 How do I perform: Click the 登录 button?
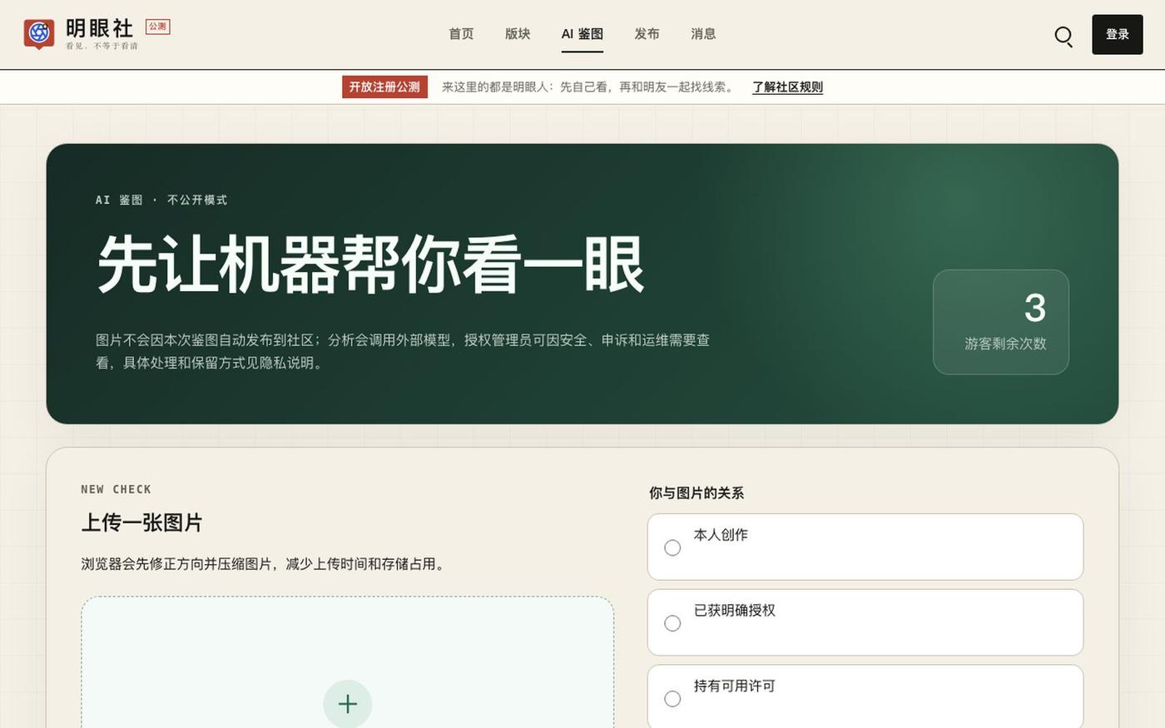coord(1117,34)
